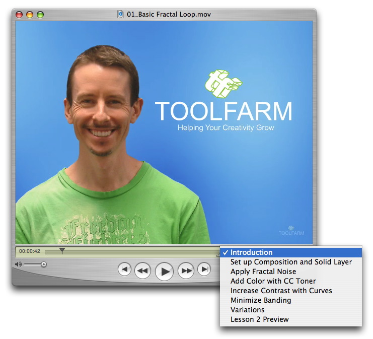Select Add Color with CC Toner chapter
This screenshot has height=339, width=373.
coord(273,282)
